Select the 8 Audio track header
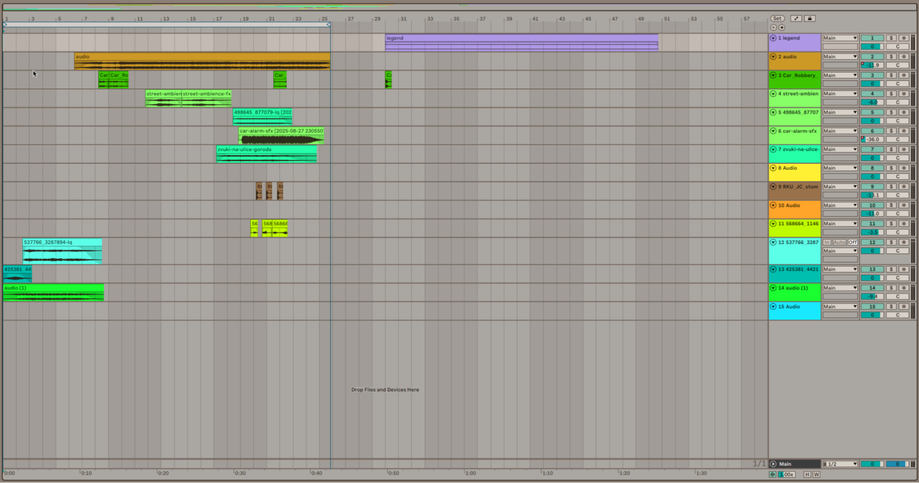919x483 pixels. pyautogui.click(x=795, y=173)
